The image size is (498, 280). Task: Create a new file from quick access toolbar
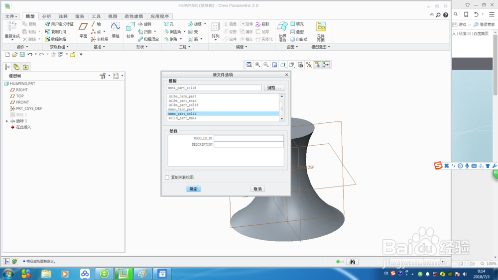click(7, 55)
